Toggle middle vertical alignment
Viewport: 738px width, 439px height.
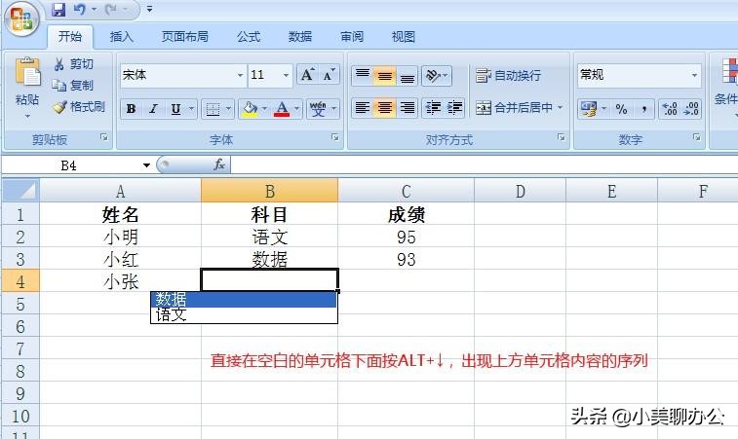[384, 75]
